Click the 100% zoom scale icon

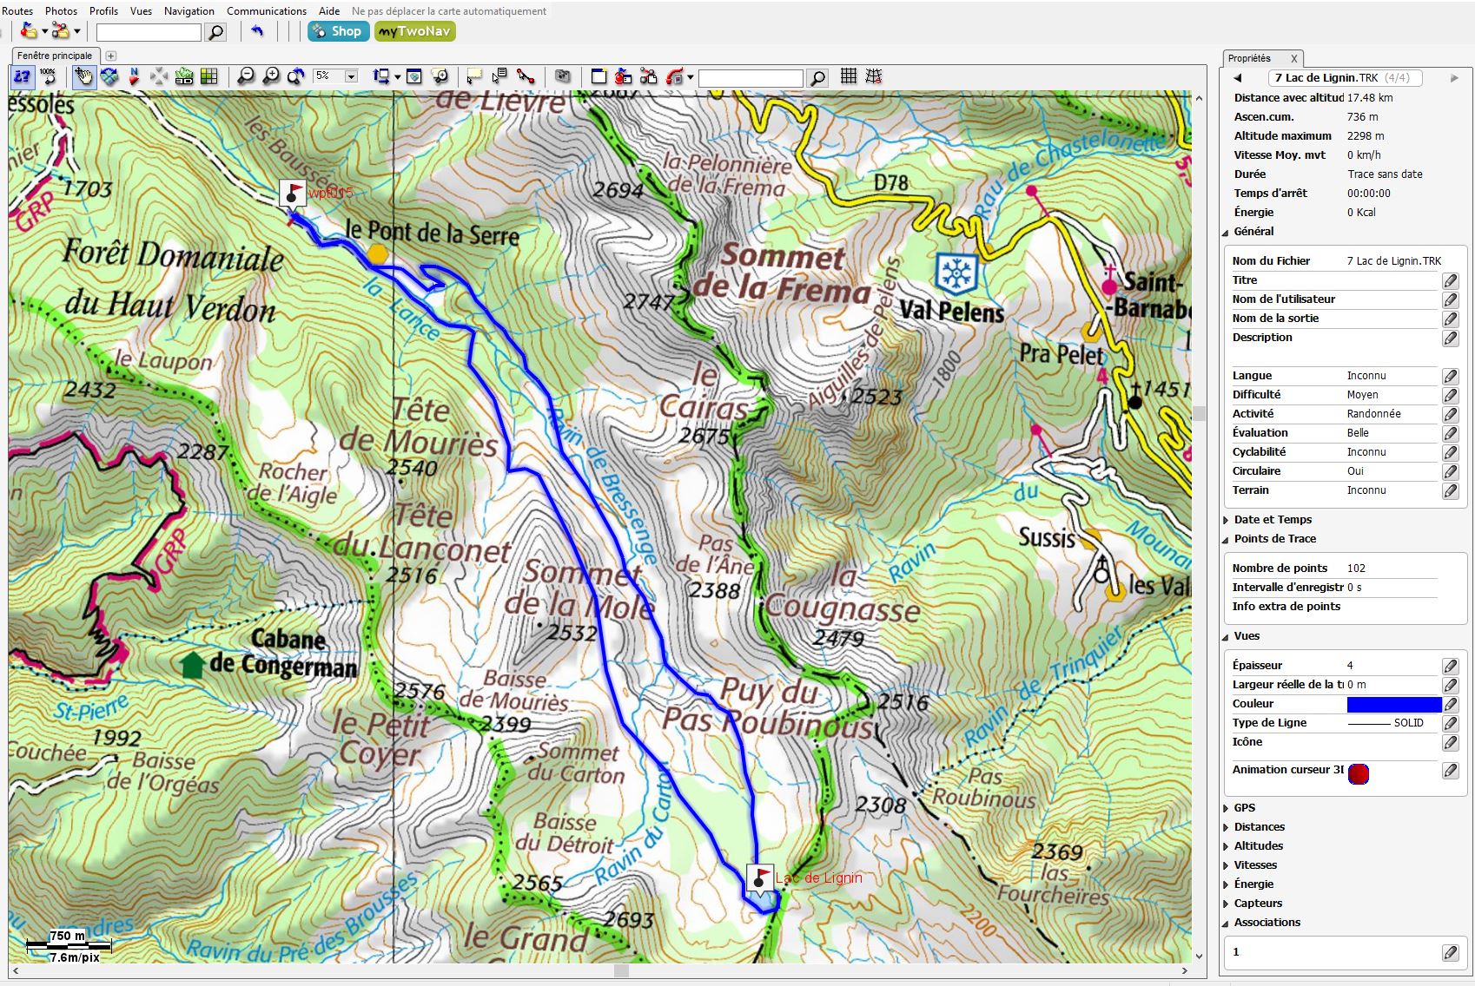click(48, 77)
